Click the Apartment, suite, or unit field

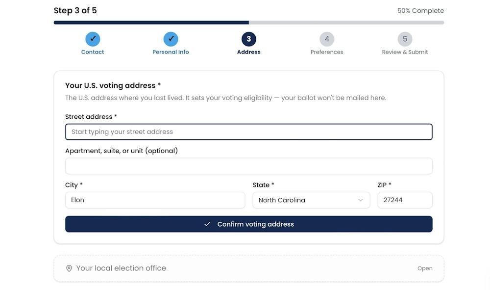tap(249, 166)
